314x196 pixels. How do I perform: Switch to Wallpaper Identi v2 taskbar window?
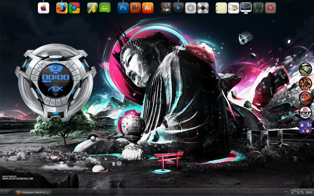click(33, 192)
